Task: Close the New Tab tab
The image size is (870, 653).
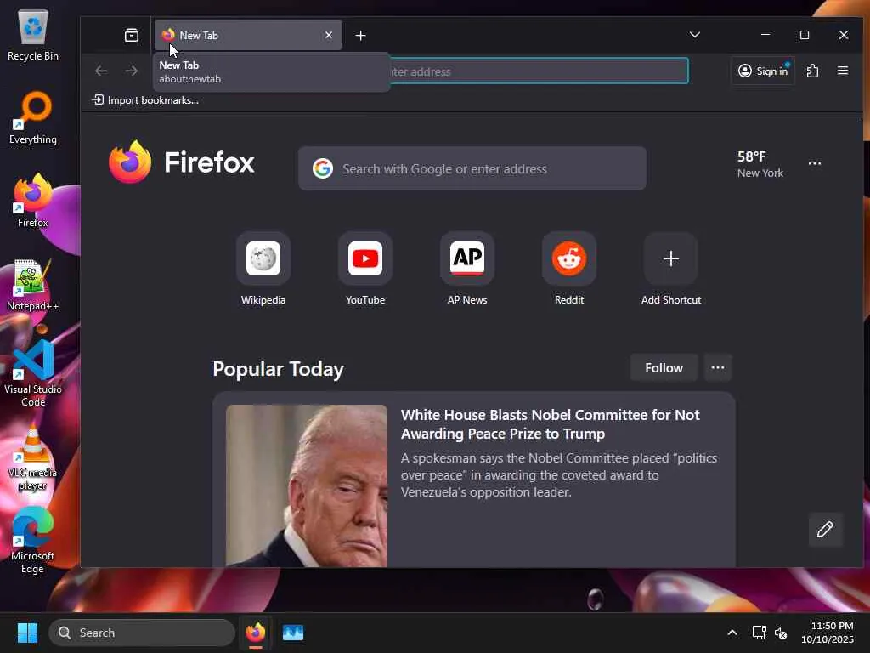Action: point(329,35)
